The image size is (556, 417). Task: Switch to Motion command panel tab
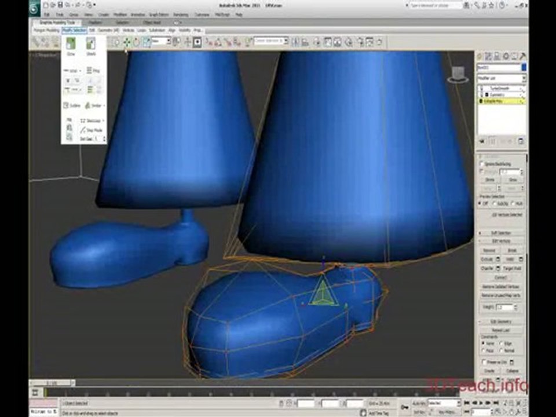506,56
